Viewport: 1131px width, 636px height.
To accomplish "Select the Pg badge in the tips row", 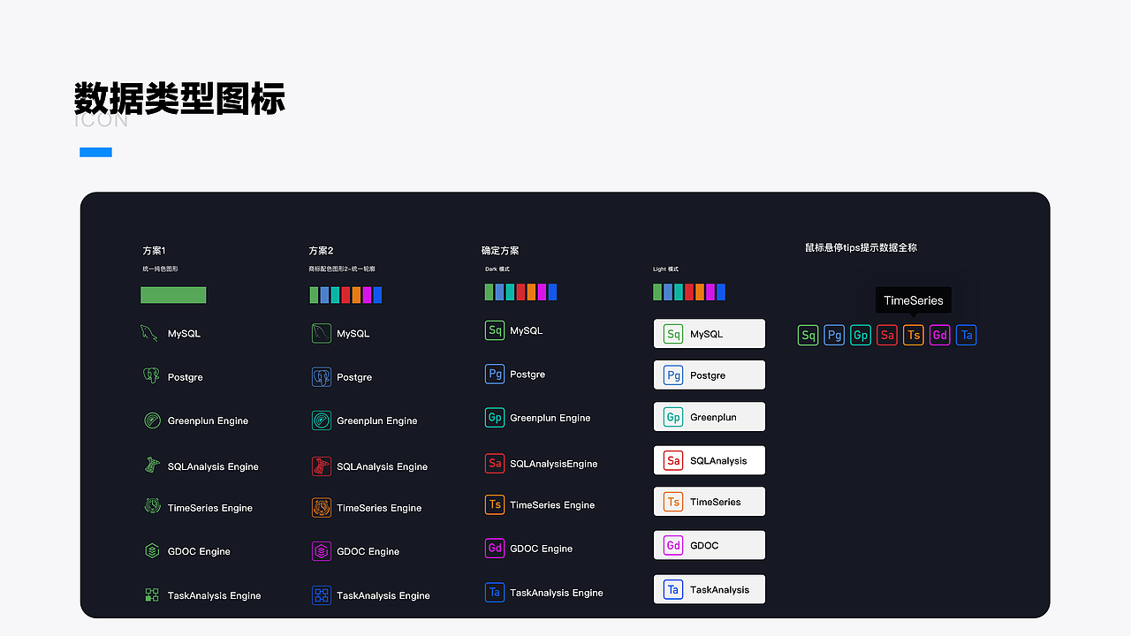I will [833, 335].
